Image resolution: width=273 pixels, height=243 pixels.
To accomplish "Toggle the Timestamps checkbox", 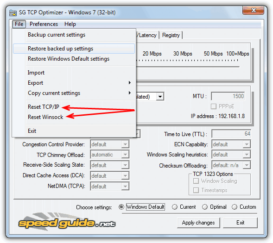I will point(196,190).
